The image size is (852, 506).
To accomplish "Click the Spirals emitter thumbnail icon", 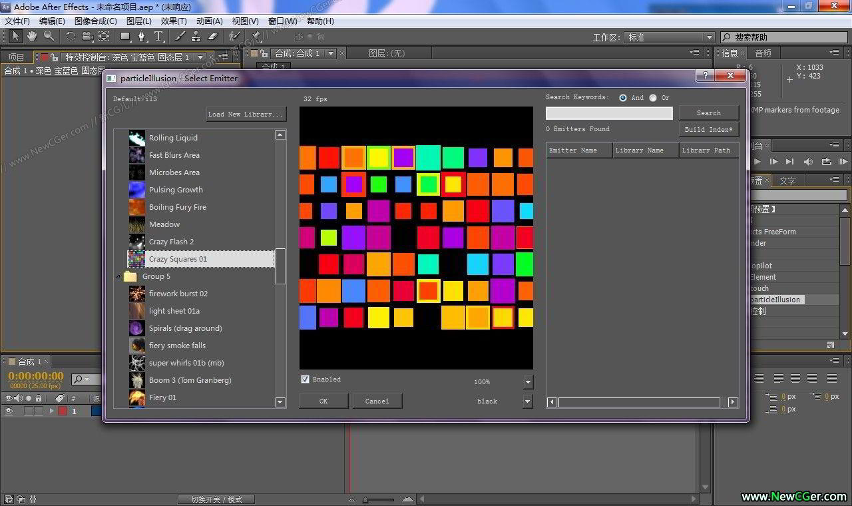I will pyautogui.click(x=137, y=328).
